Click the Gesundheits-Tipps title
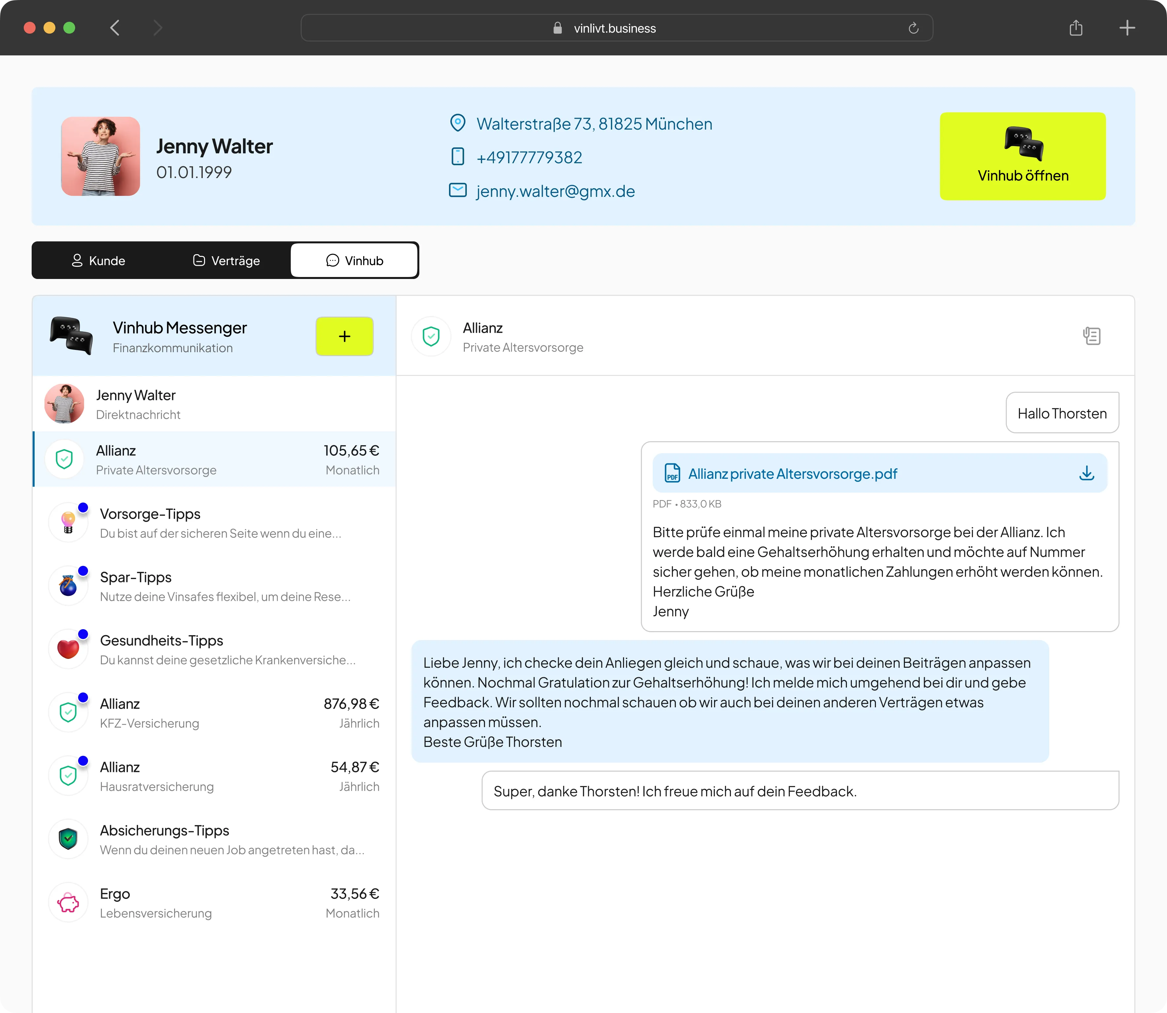This screenshot has width=1167, height=1013. pyautogui.click(x=161, y=640)
